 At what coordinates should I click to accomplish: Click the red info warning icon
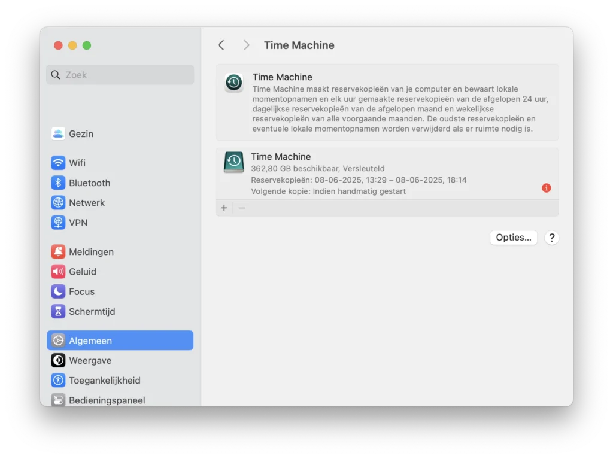pos(546,188)
